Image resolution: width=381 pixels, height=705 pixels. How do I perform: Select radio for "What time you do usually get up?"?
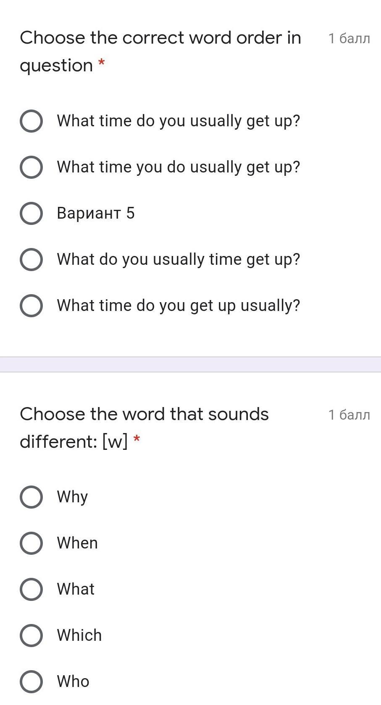click(x=31, y=167)
